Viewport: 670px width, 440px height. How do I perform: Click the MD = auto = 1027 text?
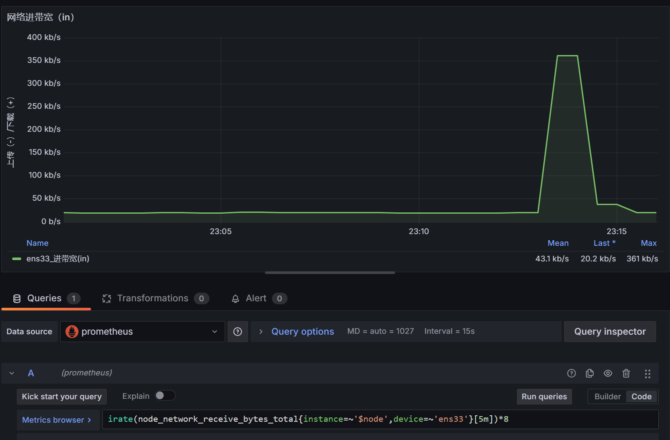click(380, 331)
